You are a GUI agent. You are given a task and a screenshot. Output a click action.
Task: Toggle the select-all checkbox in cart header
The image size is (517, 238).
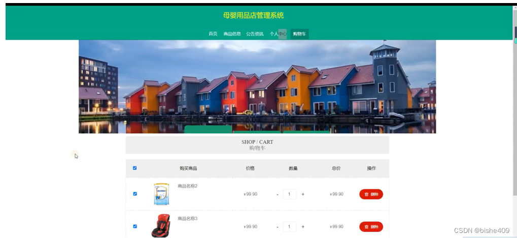[134, 168]
